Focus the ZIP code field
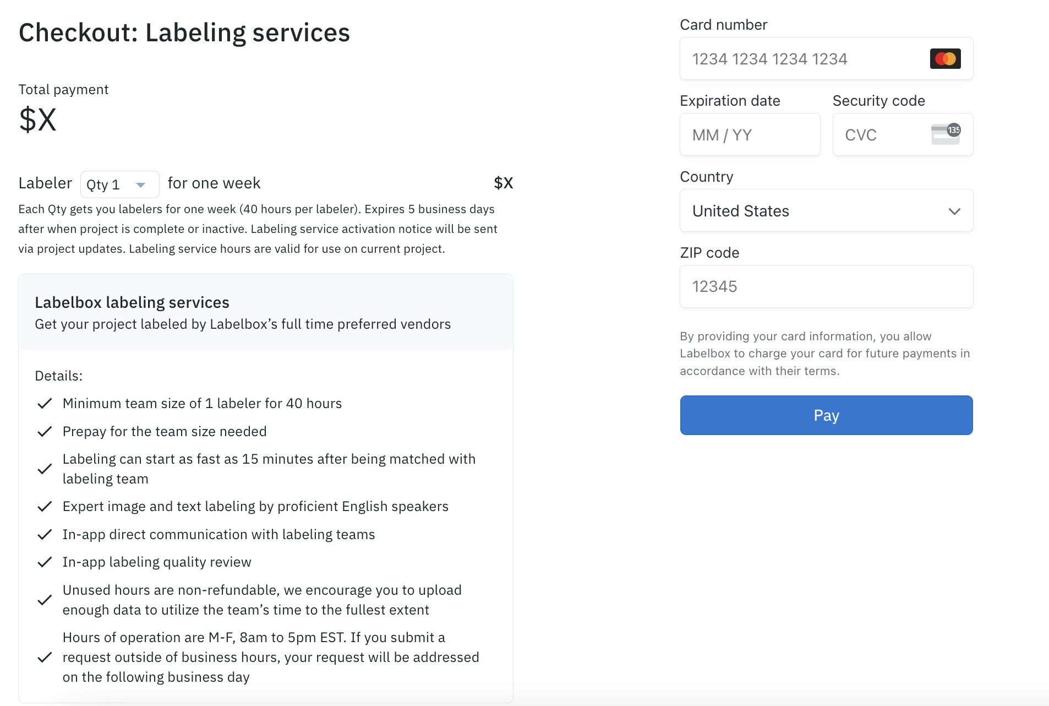 coord(826,287)
